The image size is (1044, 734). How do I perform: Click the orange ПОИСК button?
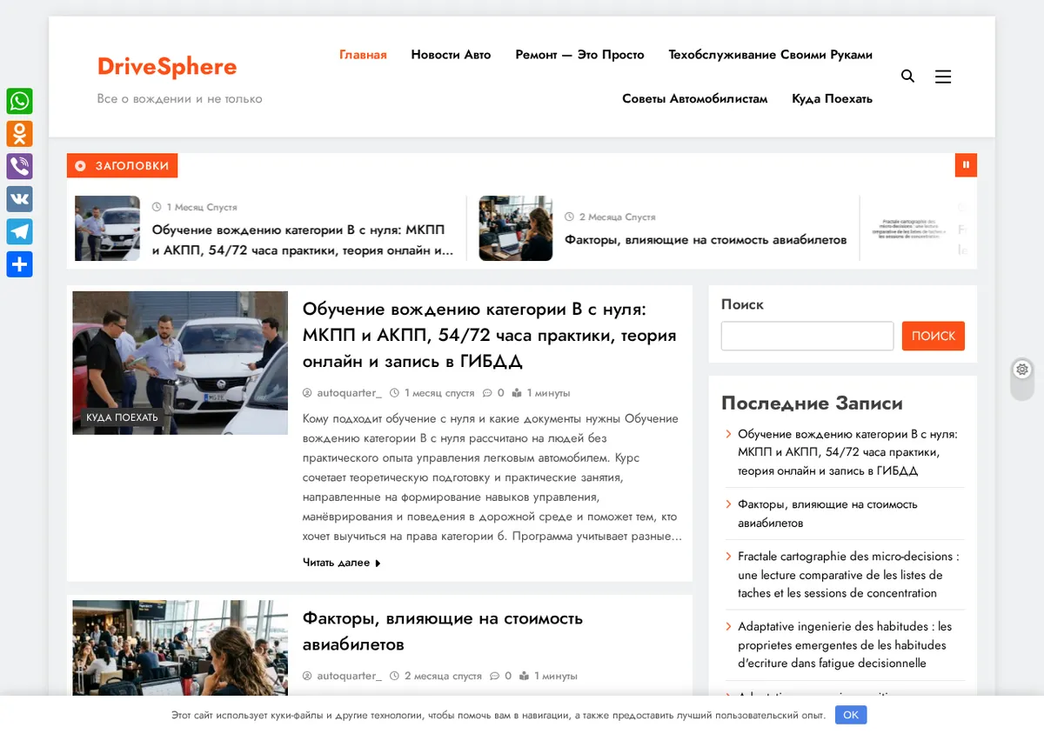click(x=934, y=336)
